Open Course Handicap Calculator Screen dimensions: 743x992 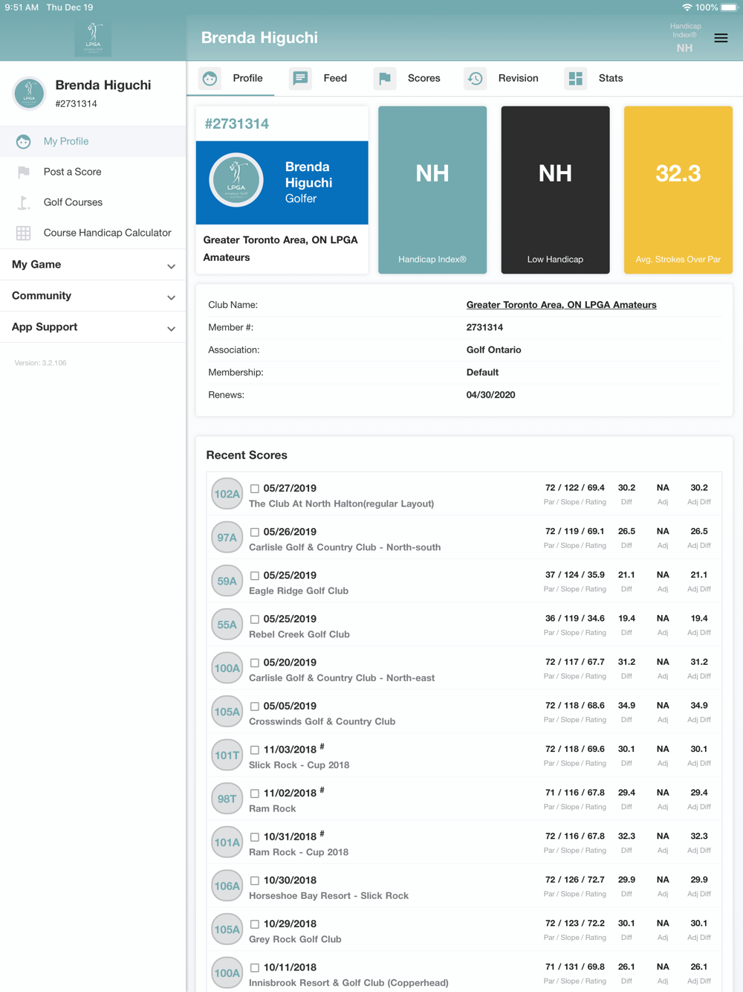click(93, 233)
